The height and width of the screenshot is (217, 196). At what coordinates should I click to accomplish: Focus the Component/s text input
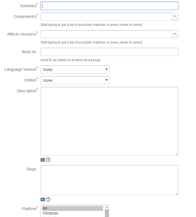tap(106, 17)
